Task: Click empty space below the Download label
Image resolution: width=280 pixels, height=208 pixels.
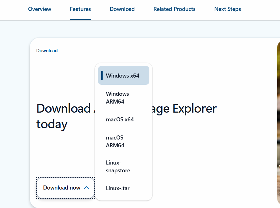Action: (x=62, y=78)
